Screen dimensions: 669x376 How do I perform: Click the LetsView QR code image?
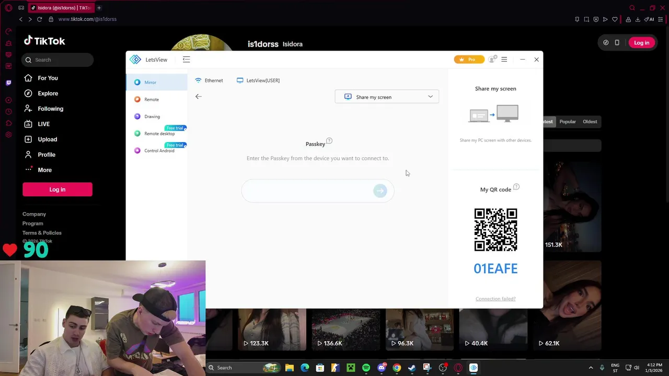click(495, 230)
